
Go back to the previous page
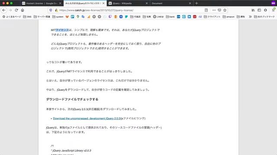pyautogui.click(x=4, y=10)
